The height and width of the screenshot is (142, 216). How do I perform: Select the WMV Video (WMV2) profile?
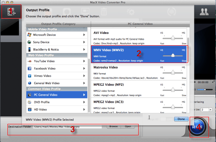(x=139, y=54)
